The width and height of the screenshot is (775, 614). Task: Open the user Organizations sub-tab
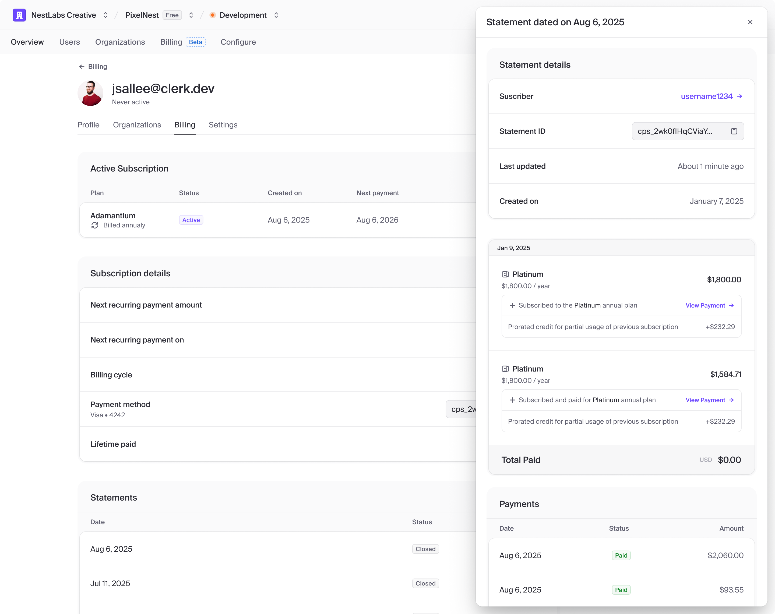[x=137, y=124]
